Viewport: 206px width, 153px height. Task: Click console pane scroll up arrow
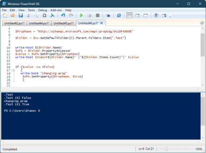coord(202,95)
